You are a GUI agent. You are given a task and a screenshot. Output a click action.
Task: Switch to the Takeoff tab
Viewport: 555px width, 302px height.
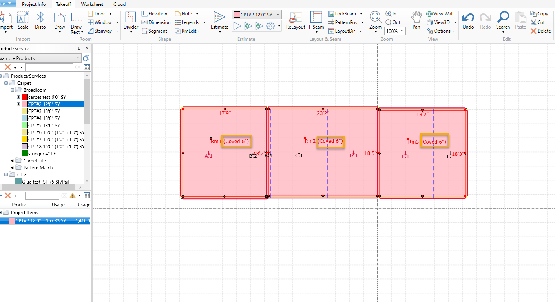[63, 4]
